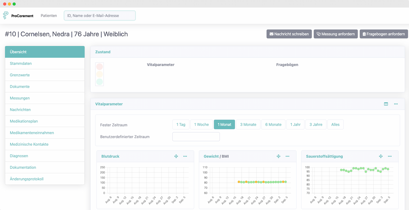The height and width of the screenshot is (210, 409).
Task: Open the Sauerstoffsättigung card three-dot menu
Action: click(390, 156)
